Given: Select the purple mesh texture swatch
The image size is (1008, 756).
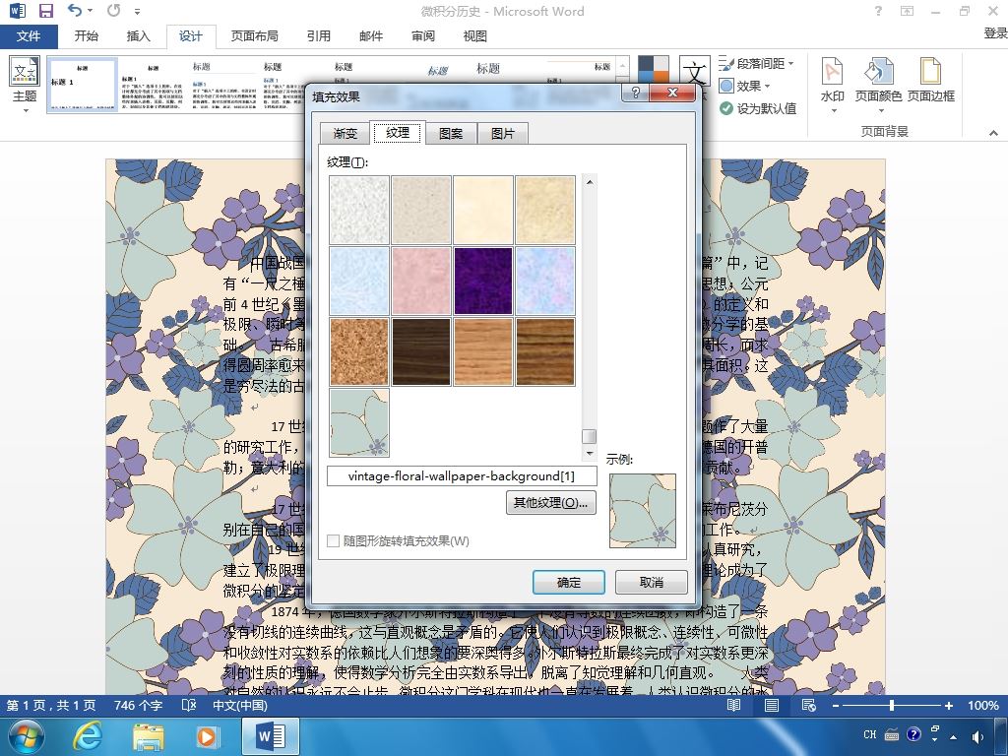Looking at the screenshot, I should pyautogui.click(x=483, y=281).
